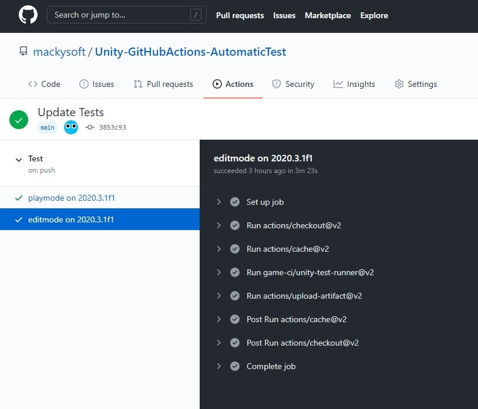Viewport: 478px width, 409px height.
Task: Switch to the repository Pull requests tab
Action: point(163,84)
